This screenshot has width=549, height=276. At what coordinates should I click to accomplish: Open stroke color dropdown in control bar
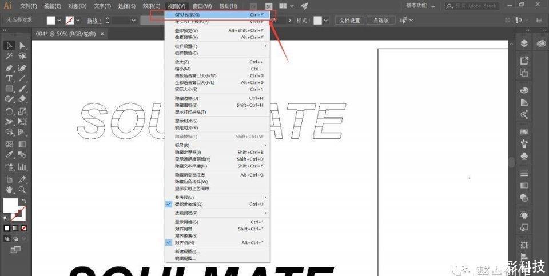point(78,21)
